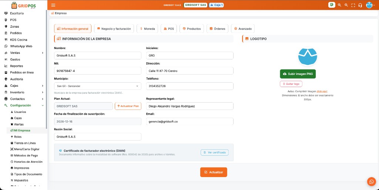
Task: Click the orange Actualizar button
Action: tap(214, 172)
